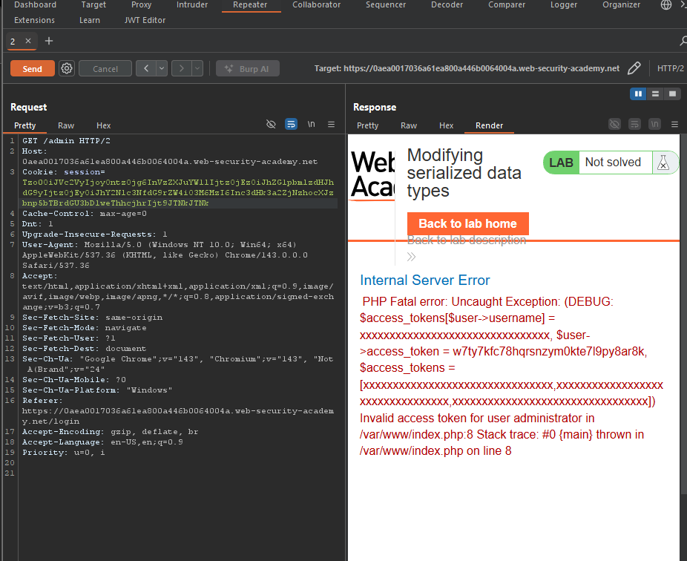Switch to Proxy tab
687x561 pixels.
point(141,4)
